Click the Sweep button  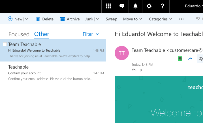coord(111,19)
